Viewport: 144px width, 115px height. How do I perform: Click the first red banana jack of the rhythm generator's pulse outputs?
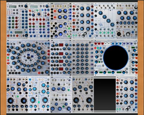click(96, 44)
